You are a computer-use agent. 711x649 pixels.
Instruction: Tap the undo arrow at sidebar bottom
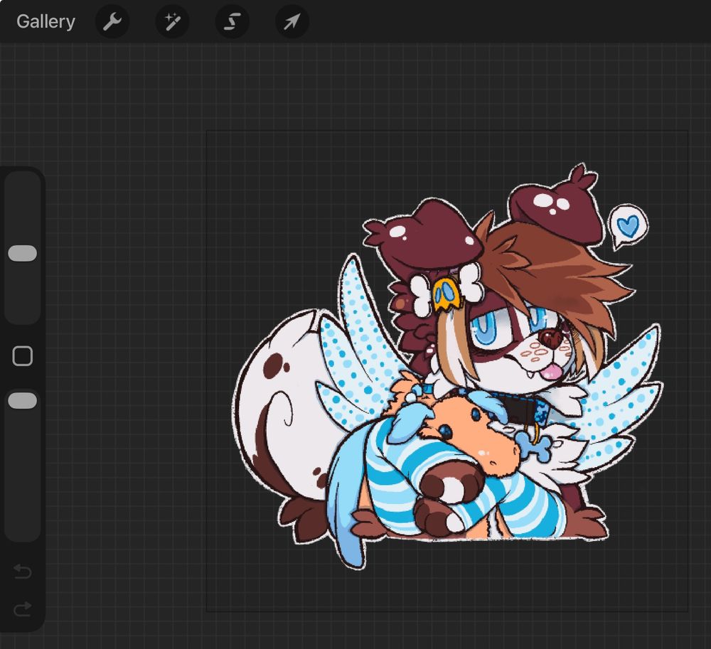[23, 571]
